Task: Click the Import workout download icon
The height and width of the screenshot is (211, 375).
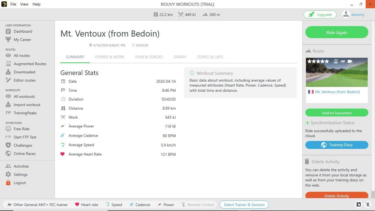Action: [x=8, y=105]
